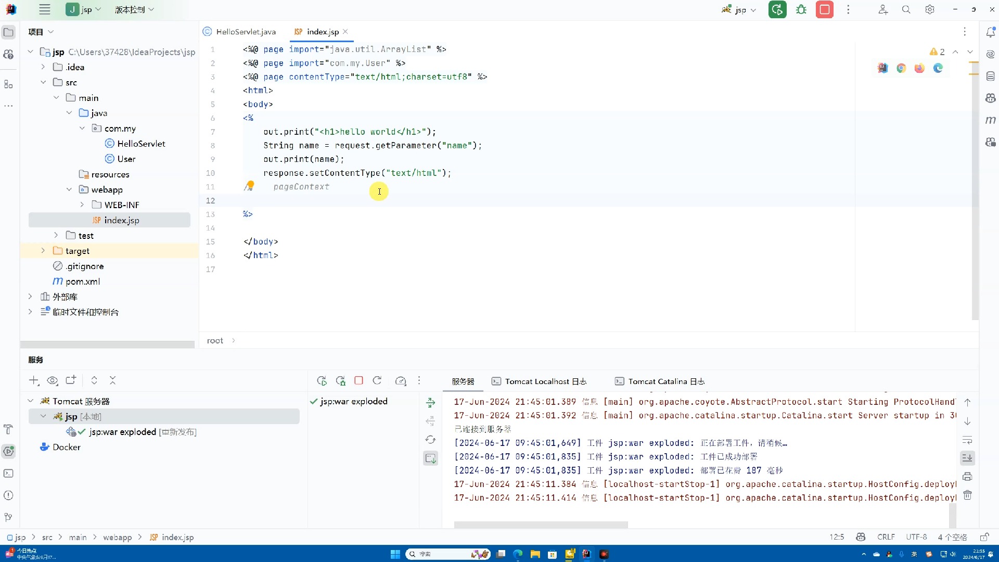Redeploy the Tomcat server artifact

pyautogui.click(x=431, y=402)
